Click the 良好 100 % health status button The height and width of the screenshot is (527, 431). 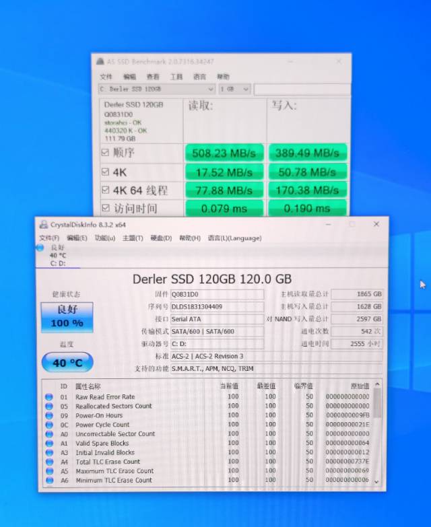tap(67, 316)
